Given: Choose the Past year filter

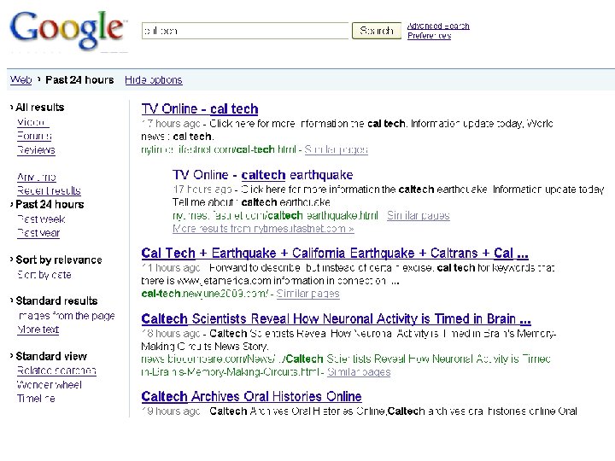Looking at the screenshot, I should click(38, 233).
